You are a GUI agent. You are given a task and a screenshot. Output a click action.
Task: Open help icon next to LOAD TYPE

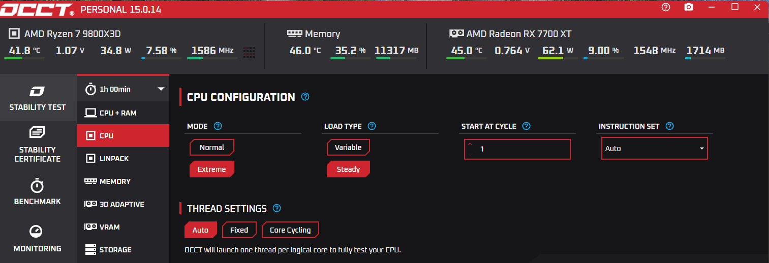pyautogui.click(x=372, y=126)
